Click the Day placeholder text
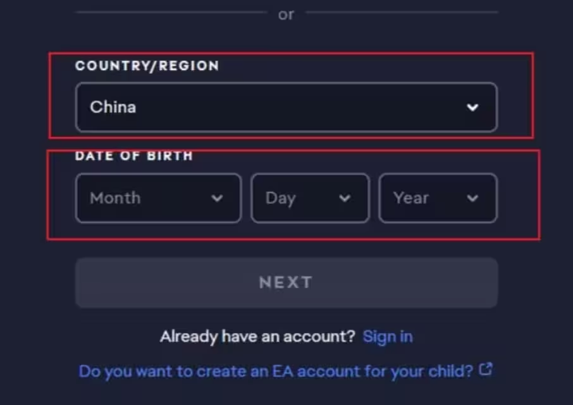The image size is (573, 405). point(280,198)
